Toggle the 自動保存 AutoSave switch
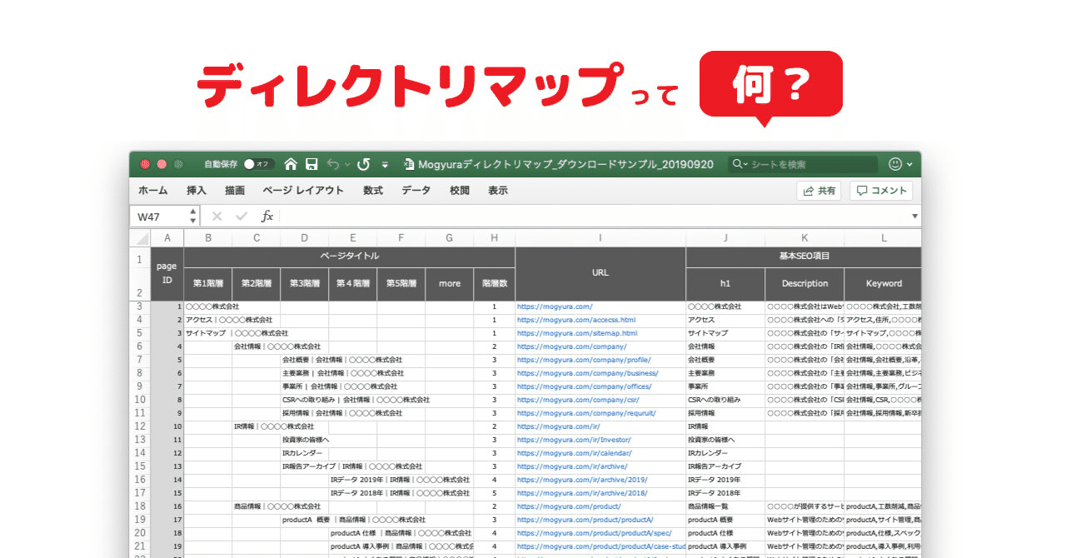 pyautogui.click(x=258, y=164)
